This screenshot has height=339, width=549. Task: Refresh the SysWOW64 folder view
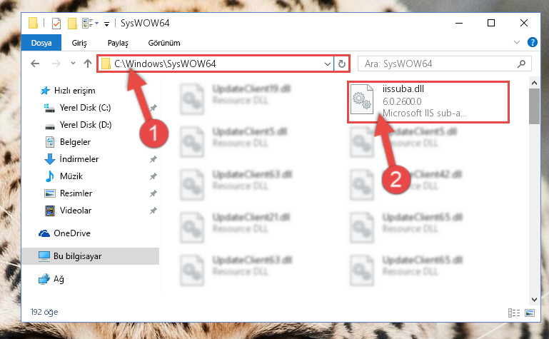coord(342,64)
